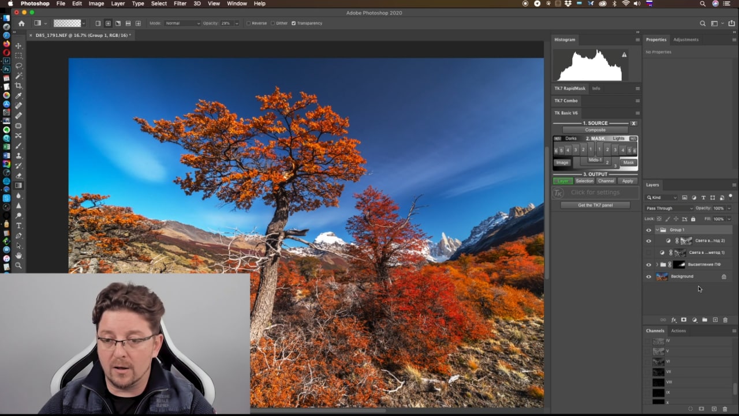Select the Horizontal Type tool

18,226
